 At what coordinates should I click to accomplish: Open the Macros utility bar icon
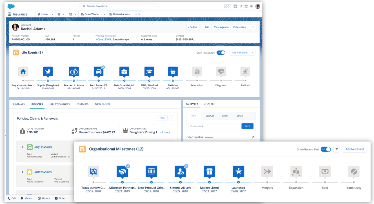22,198
